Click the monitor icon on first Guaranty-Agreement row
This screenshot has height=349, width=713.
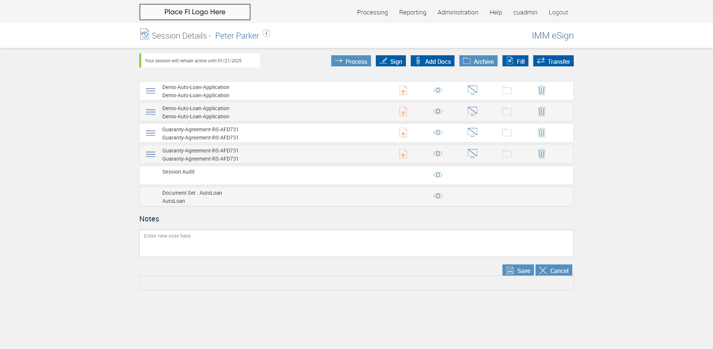[x=472, y=132]
